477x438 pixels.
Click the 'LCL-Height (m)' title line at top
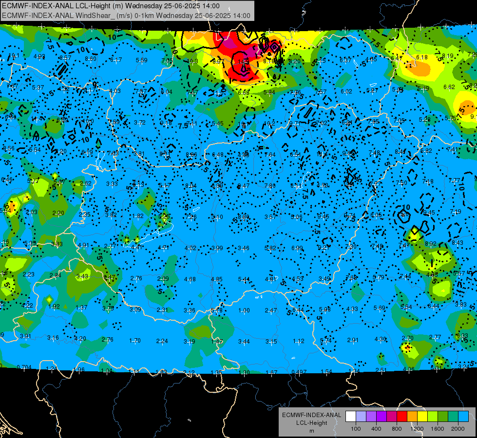tap(111, 6)
